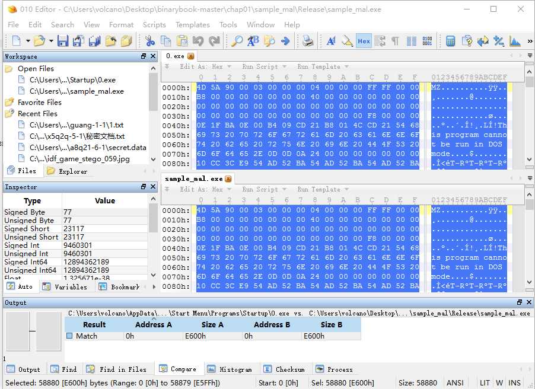This screenshot has width=535, height=389.
Task: Open Edit As Hex dropdown in sample_mal.exe pane
Action: coord(205,189)
